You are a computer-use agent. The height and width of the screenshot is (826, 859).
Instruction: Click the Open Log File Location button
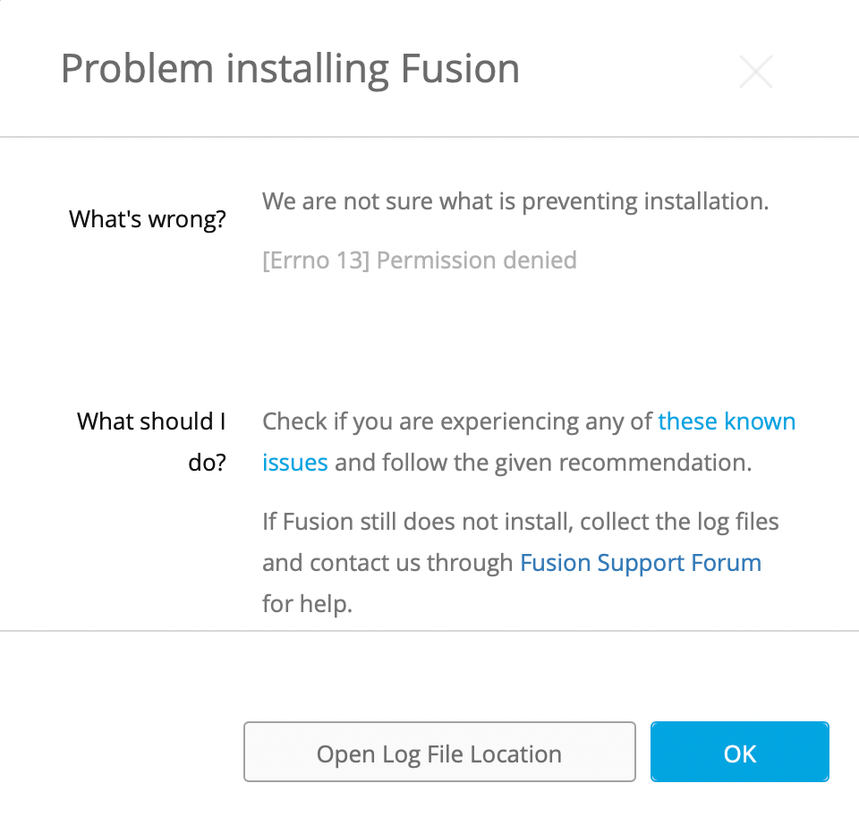(x=439, y=754)
